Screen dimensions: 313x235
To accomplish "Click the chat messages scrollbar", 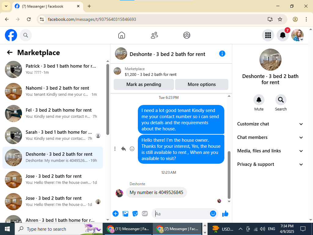I will point(229,175).
